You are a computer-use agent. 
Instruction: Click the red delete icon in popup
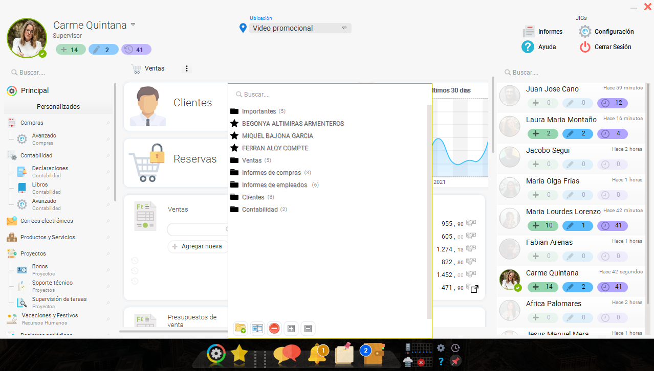[x=274, y=329]
